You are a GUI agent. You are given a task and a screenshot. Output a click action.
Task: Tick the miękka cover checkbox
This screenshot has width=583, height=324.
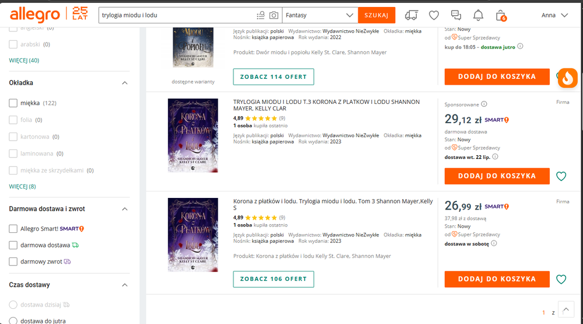click(13, 103)
